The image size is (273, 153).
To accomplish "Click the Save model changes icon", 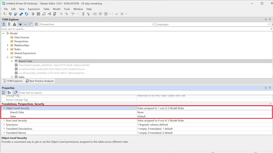I will (x=21, y=14).
